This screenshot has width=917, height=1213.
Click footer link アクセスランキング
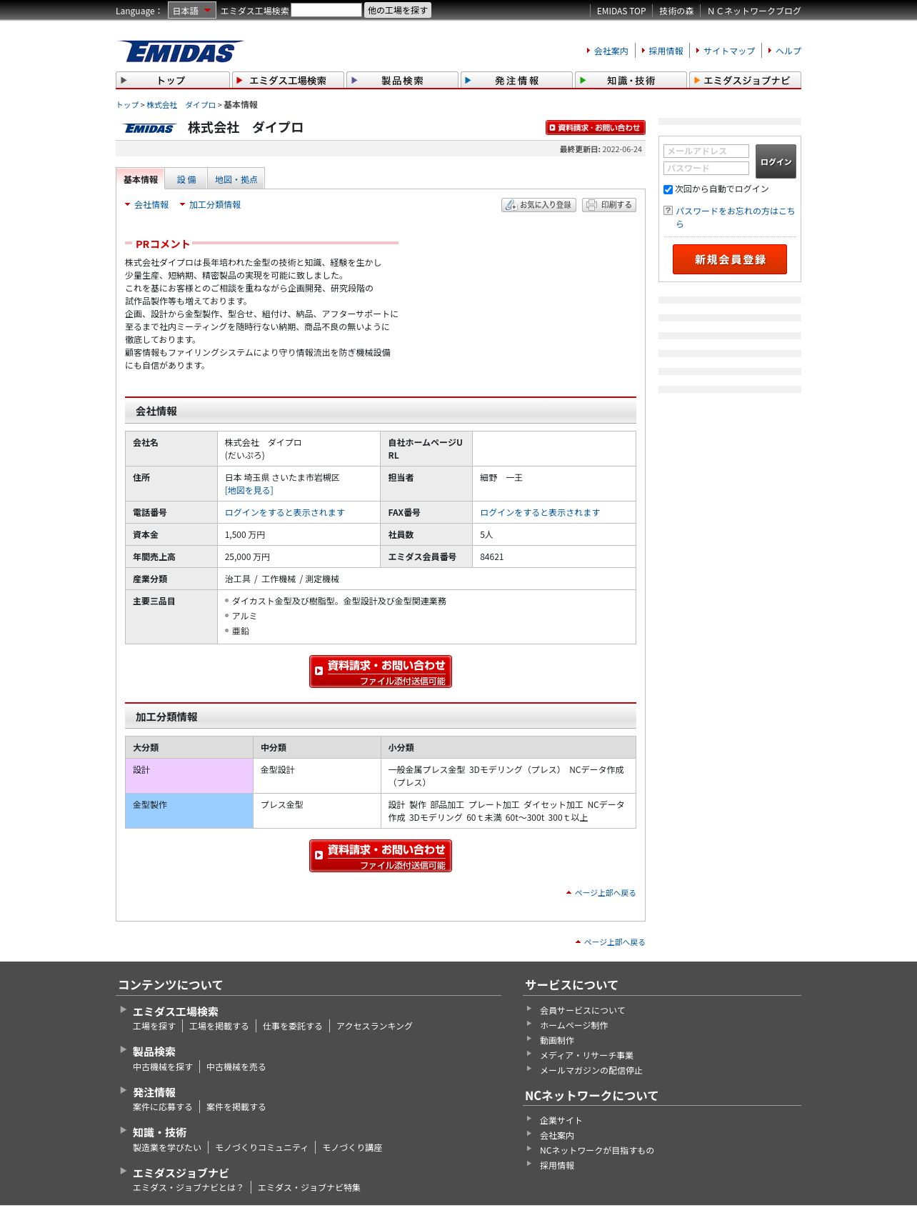pos(375,1027)
